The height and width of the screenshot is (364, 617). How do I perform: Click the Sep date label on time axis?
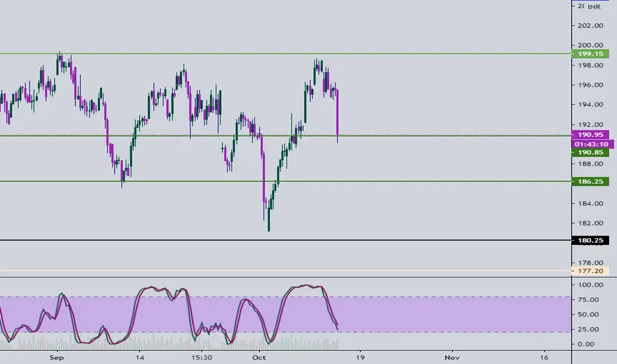(57, 357)
